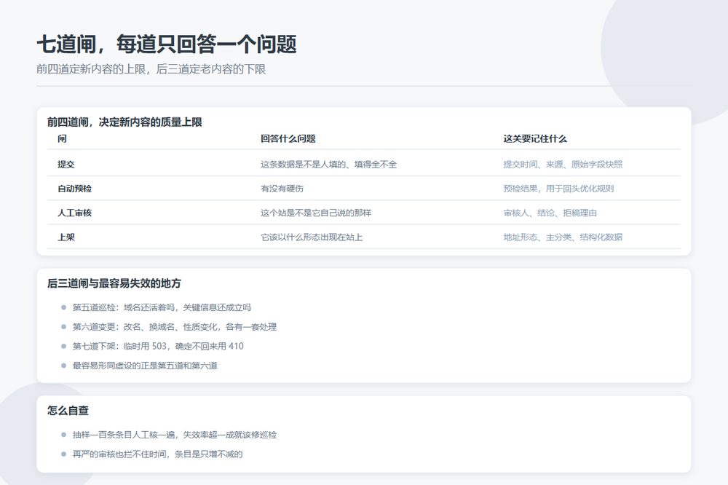
Task: Select cell 审核人、结论、拒稿理由
Action: coord(550,213)
